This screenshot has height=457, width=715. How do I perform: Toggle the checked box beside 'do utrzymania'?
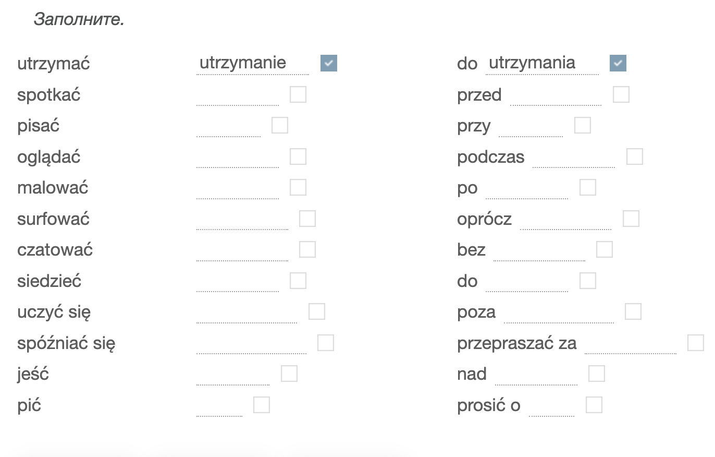[618, 63]
